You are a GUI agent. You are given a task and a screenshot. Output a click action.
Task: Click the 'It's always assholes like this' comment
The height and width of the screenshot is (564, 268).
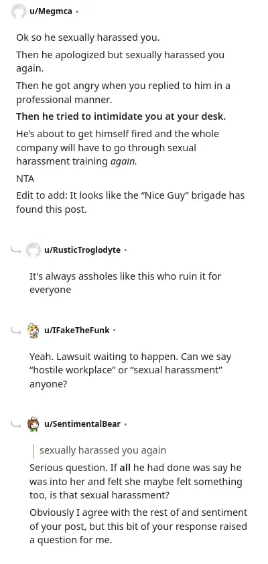125,283
